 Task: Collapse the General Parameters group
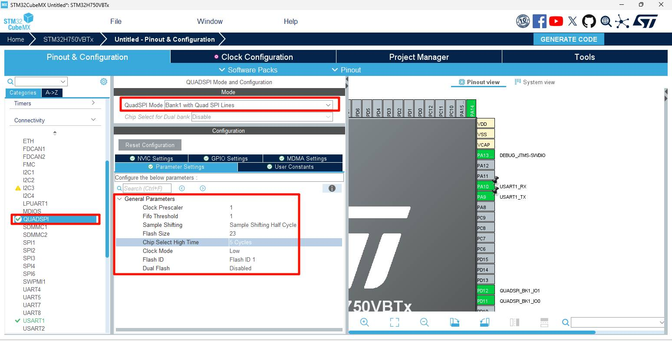(x=119, y=199)
